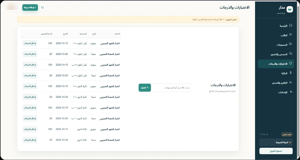Click group ثانية ثانوي — ب in its session row

click(x=79, y=119)
